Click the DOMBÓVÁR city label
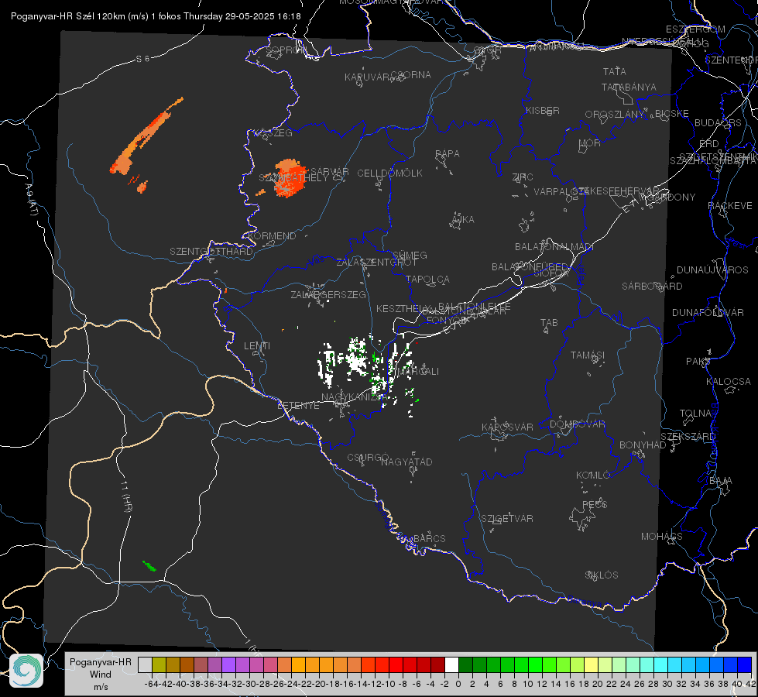 577,424
